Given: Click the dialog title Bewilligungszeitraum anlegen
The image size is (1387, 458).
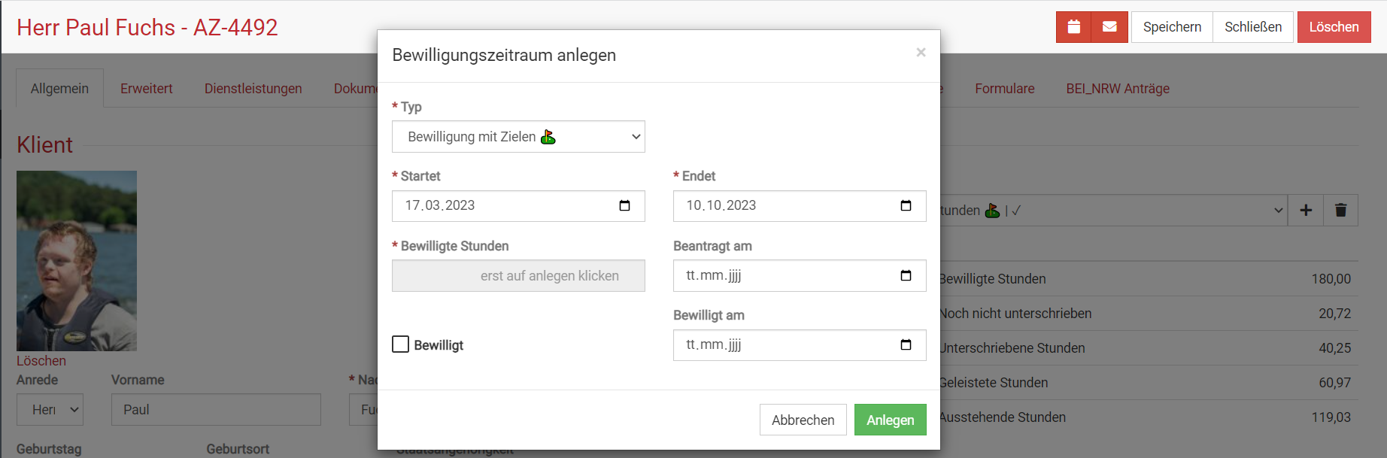Looking at the screenshot, I should 504,55.
